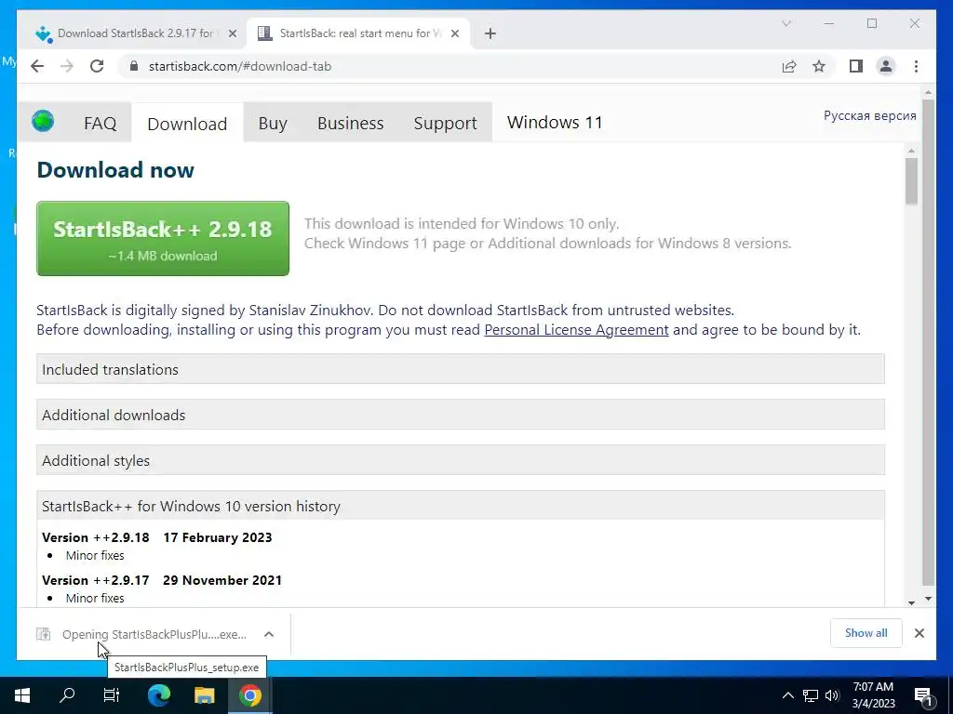
Task: Close the StartIsBack real start menu tab
Action: [454, 34]
